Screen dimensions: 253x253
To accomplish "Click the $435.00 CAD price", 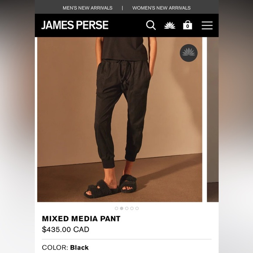I will click(65, 229).
